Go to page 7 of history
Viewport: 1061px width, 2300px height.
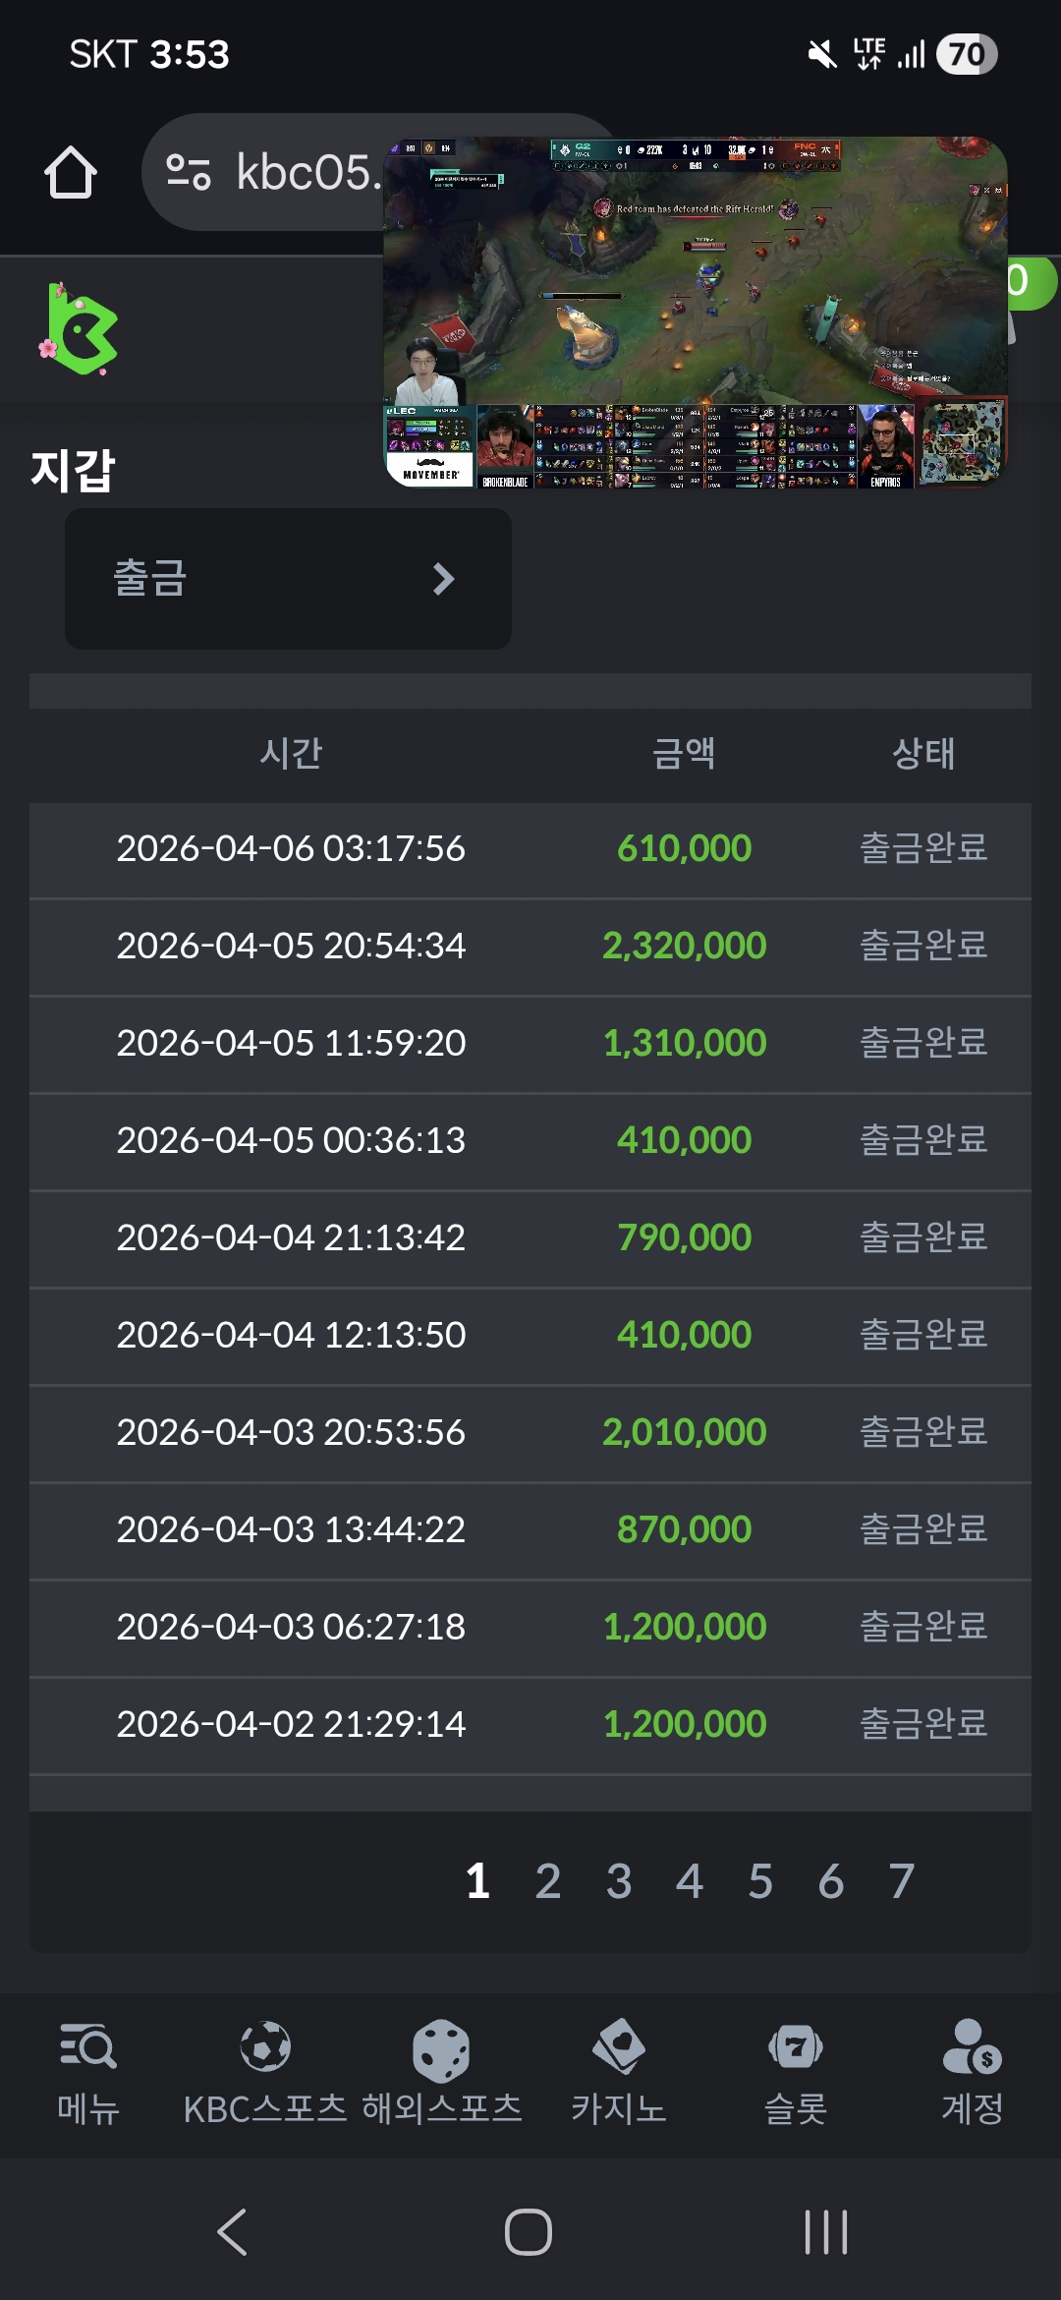pos(902,1881)
